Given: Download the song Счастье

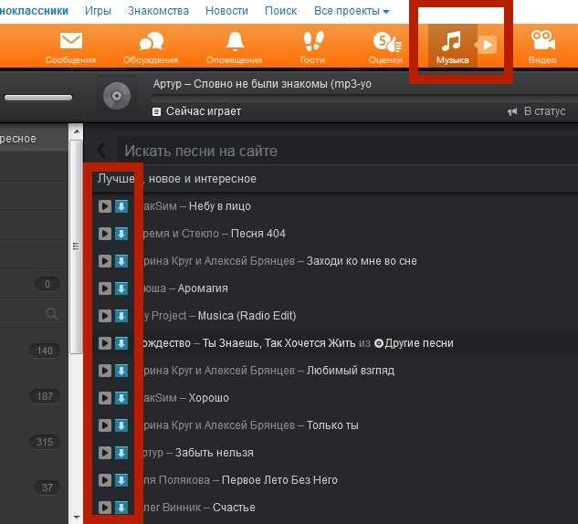Looking at the screenshot, I should pos(121,508).
